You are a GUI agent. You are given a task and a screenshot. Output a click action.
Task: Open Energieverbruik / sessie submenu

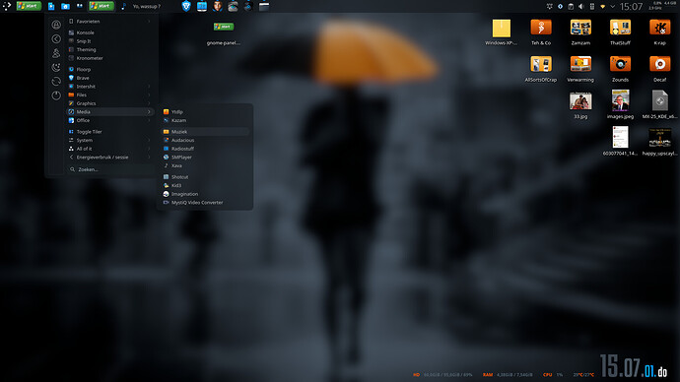(x=109, y=158)
